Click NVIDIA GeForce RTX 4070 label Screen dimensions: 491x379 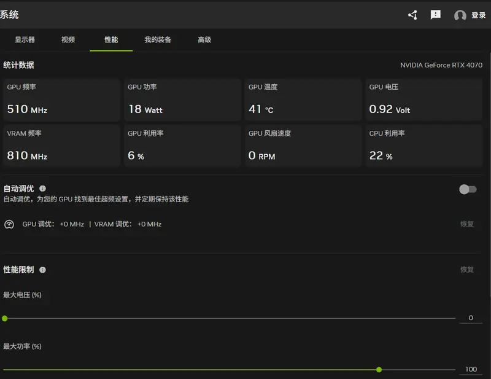441,65
